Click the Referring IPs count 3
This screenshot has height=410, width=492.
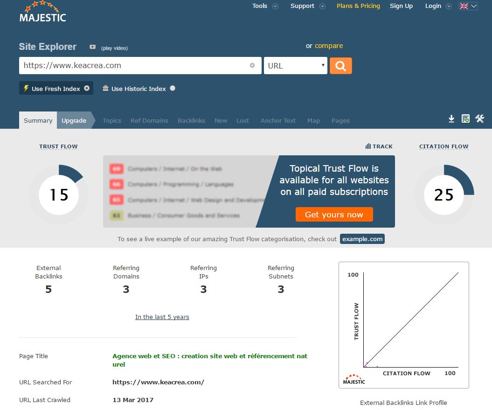click(x=203, y=289)
